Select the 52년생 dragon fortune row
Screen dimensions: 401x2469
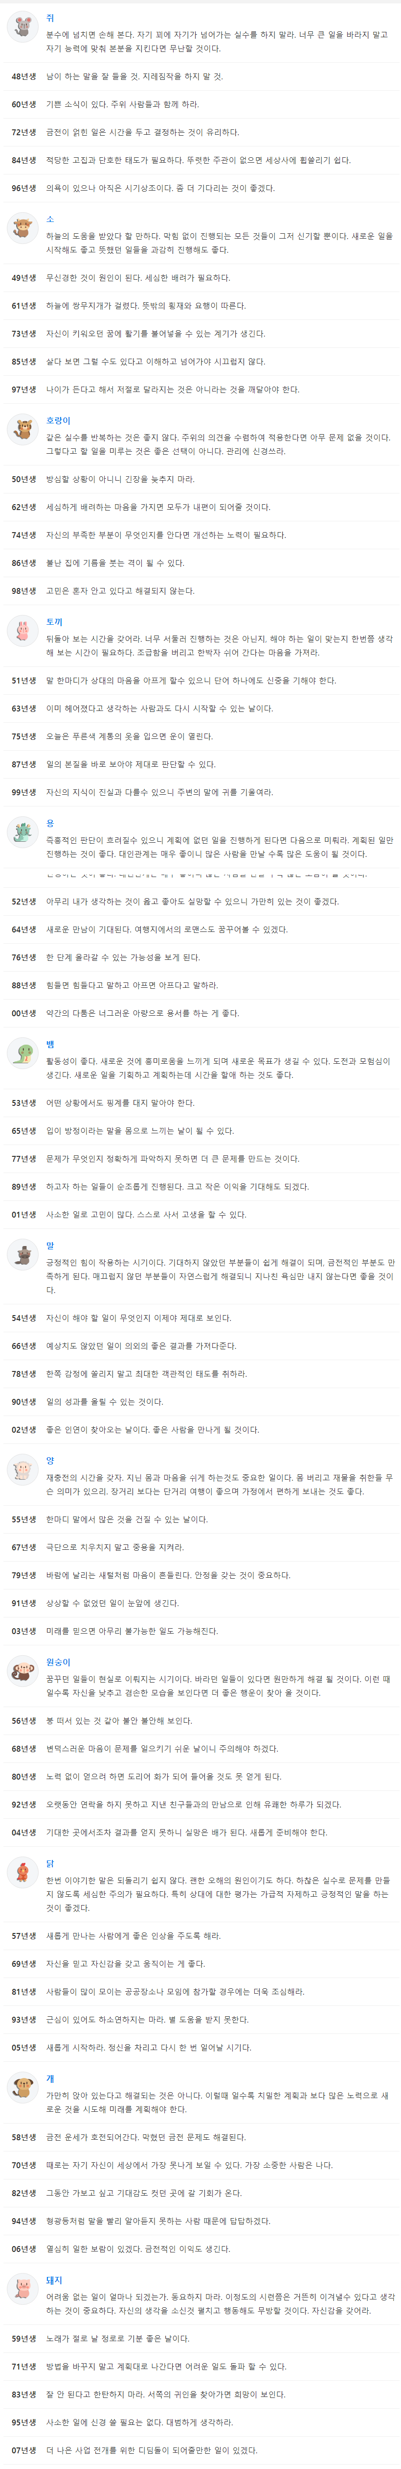pos(201,902)
